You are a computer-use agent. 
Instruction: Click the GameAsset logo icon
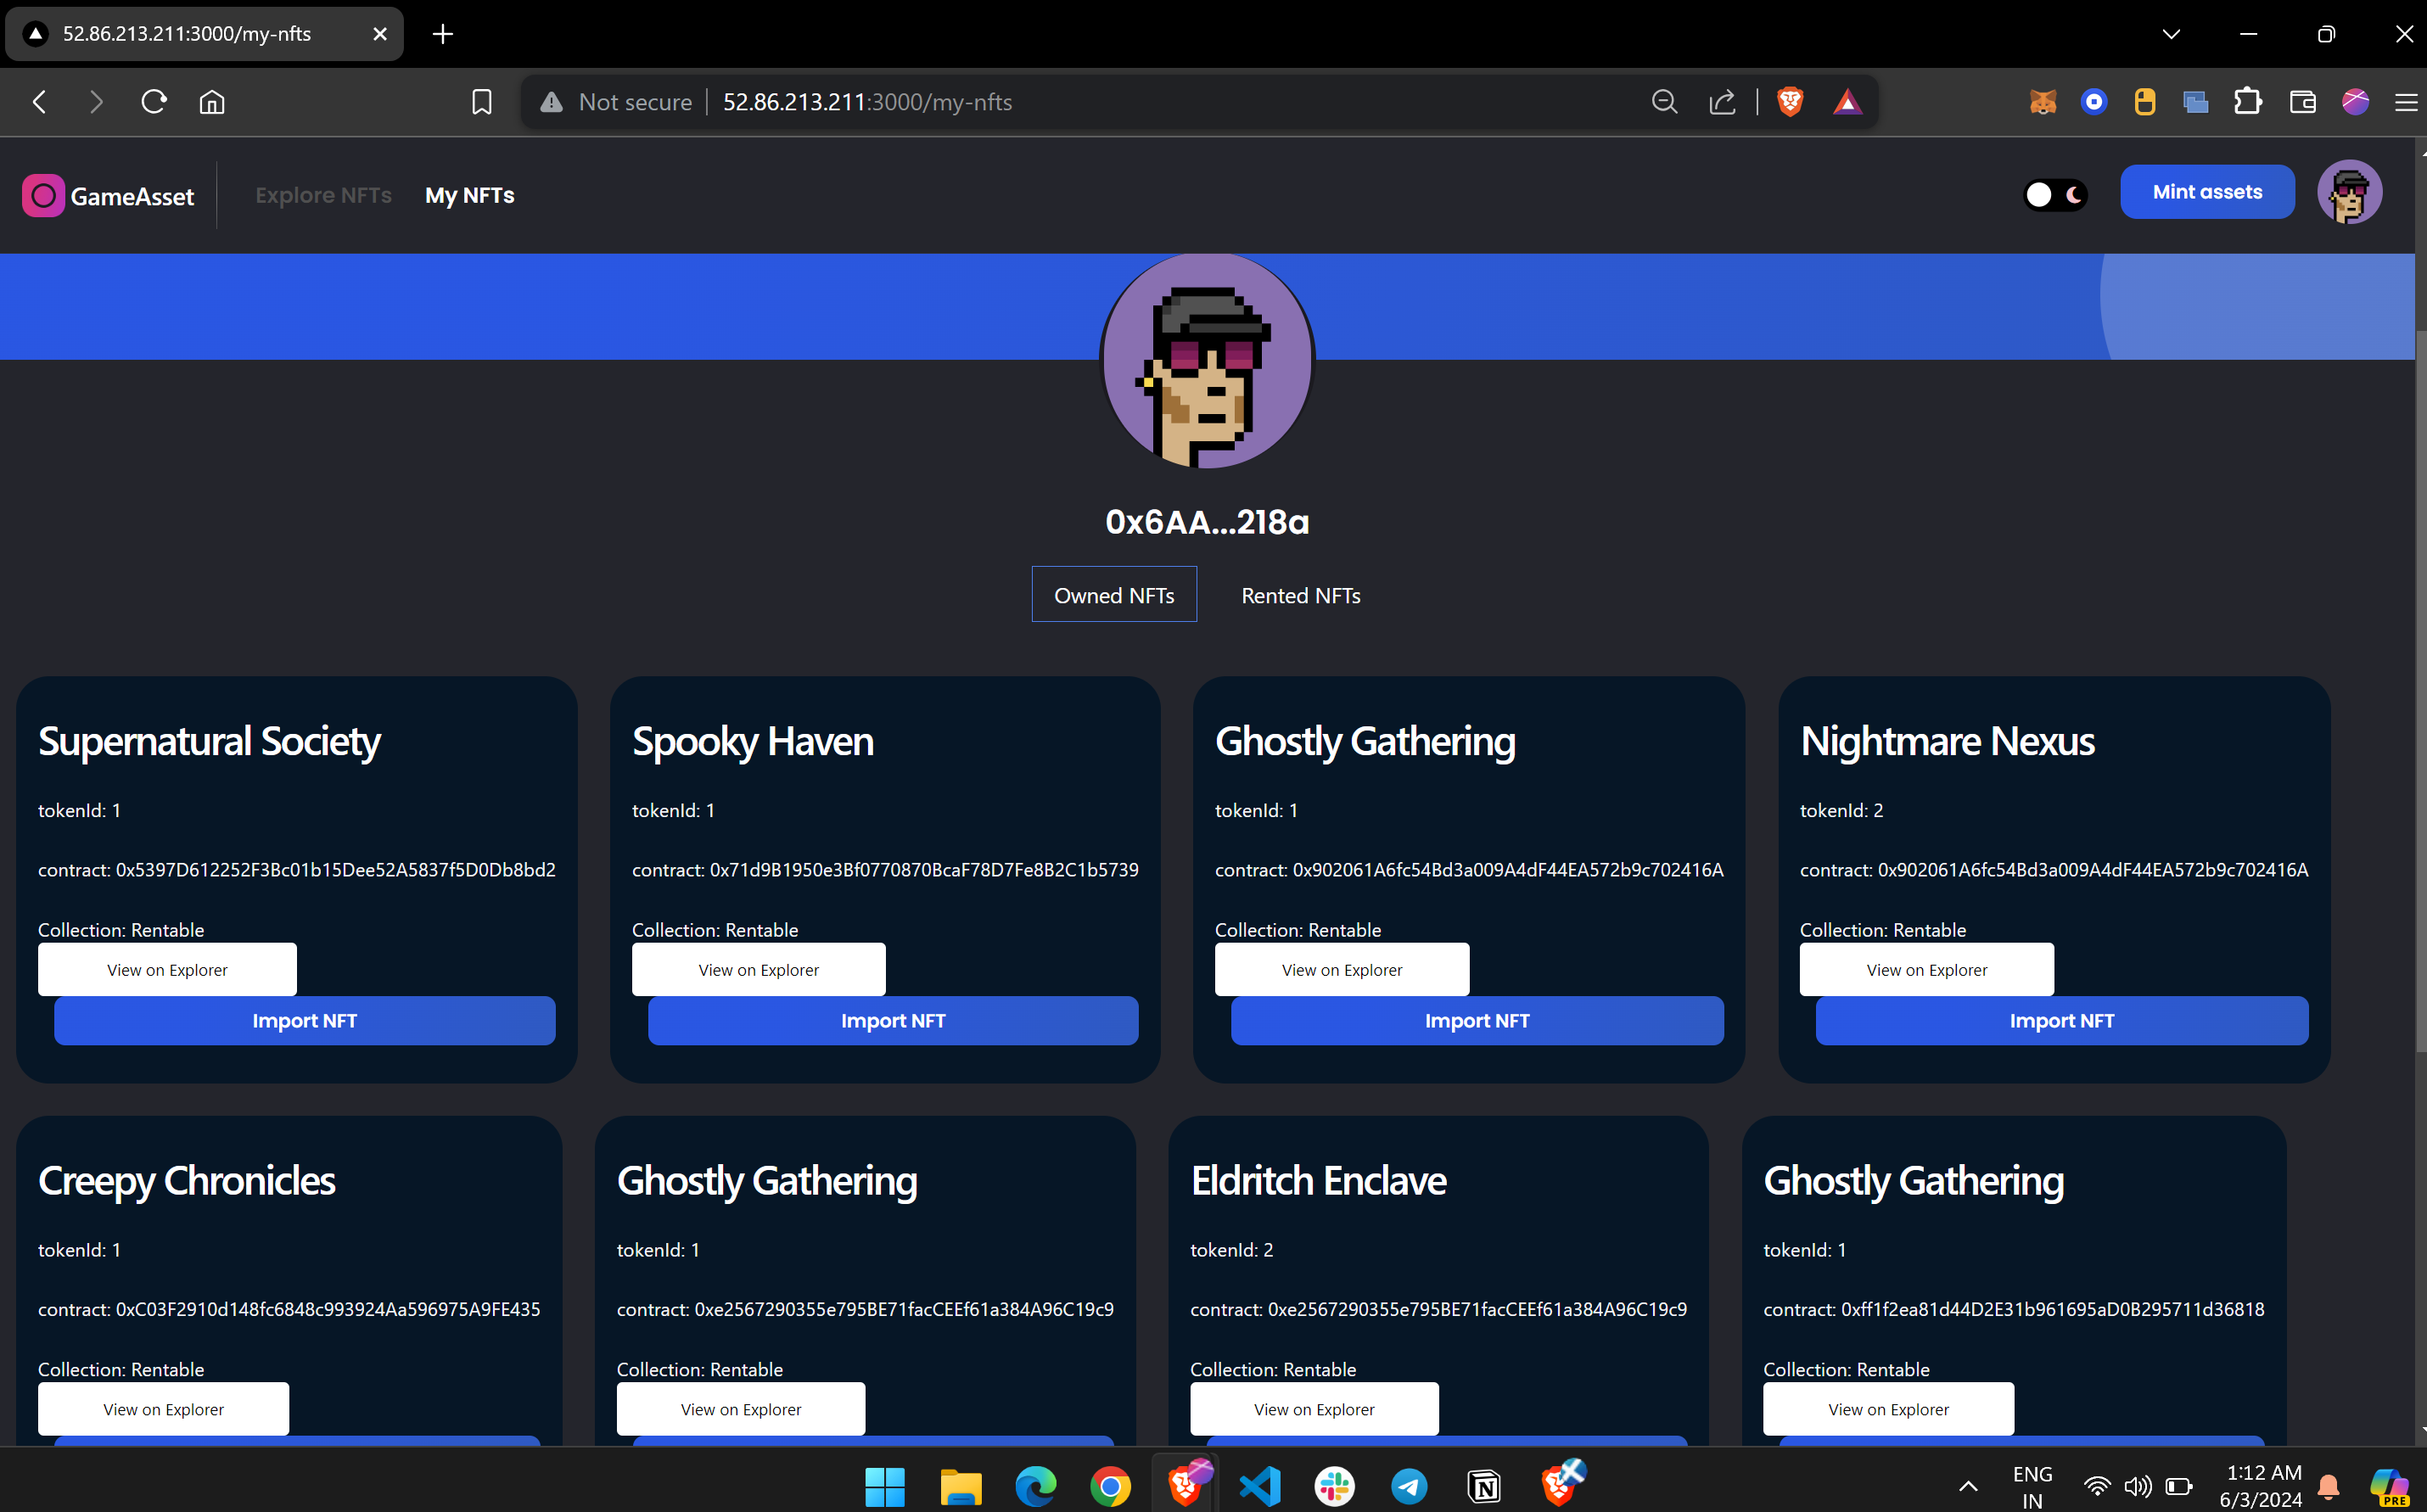(x=43, y=196)
